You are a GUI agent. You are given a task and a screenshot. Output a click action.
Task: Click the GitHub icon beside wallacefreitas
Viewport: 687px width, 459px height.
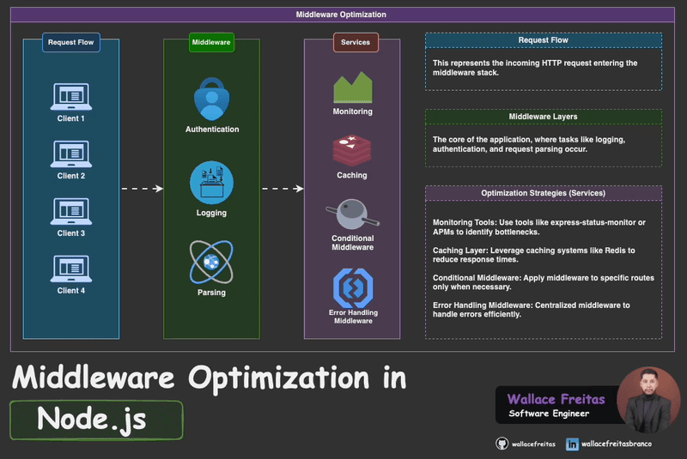pyautogui.click(x=502, y=444)
